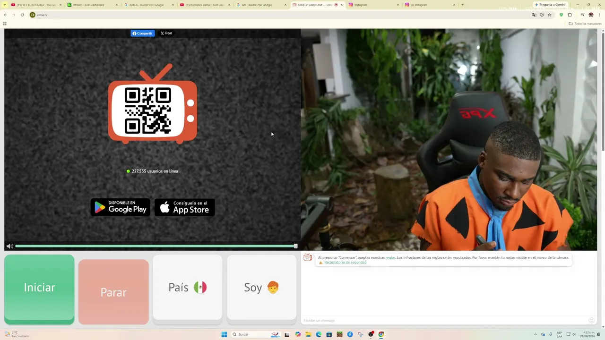Click the translate page icon
Image resolution: width=605 pixels, height=340 pixels.
534,15
